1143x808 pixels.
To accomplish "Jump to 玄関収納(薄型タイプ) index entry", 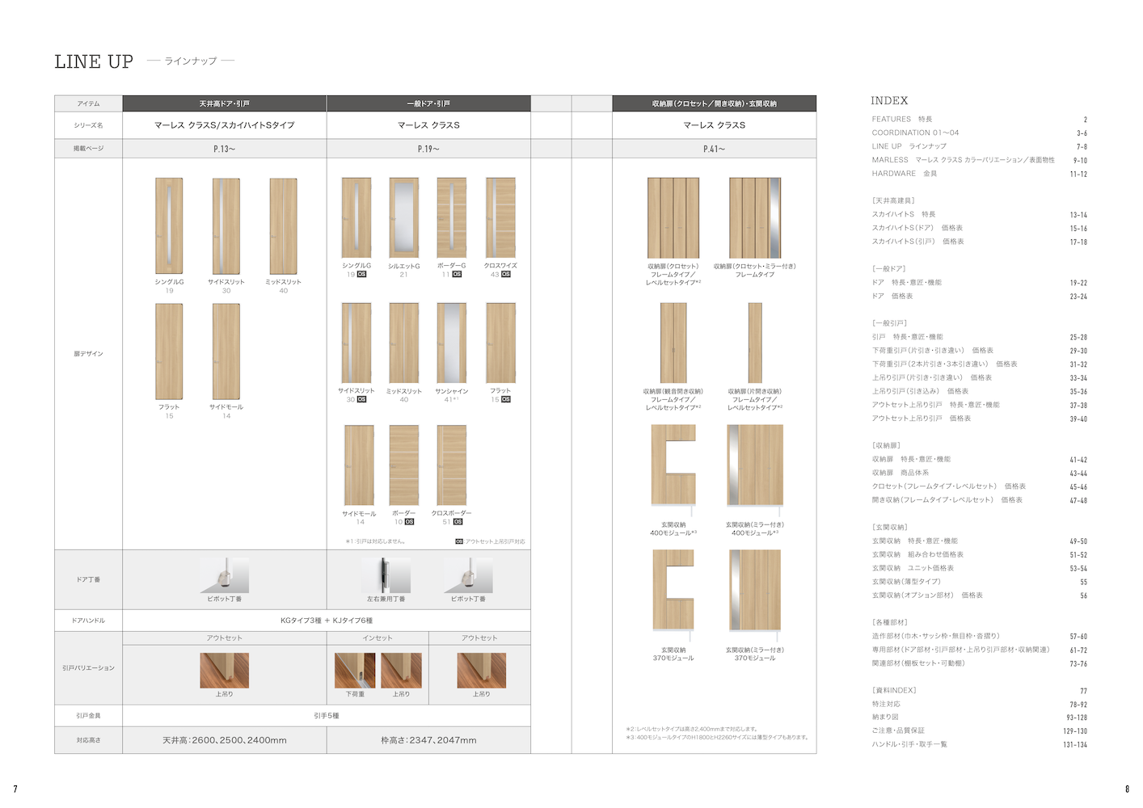I will tap(906, 582).
